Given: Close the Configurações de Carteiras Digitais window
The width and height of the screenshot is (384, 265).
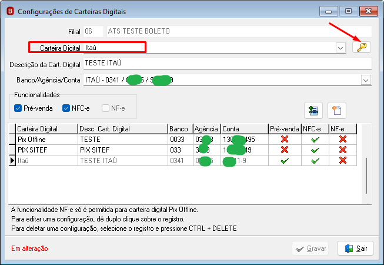Looking at the screenshot, I should 368,11.
